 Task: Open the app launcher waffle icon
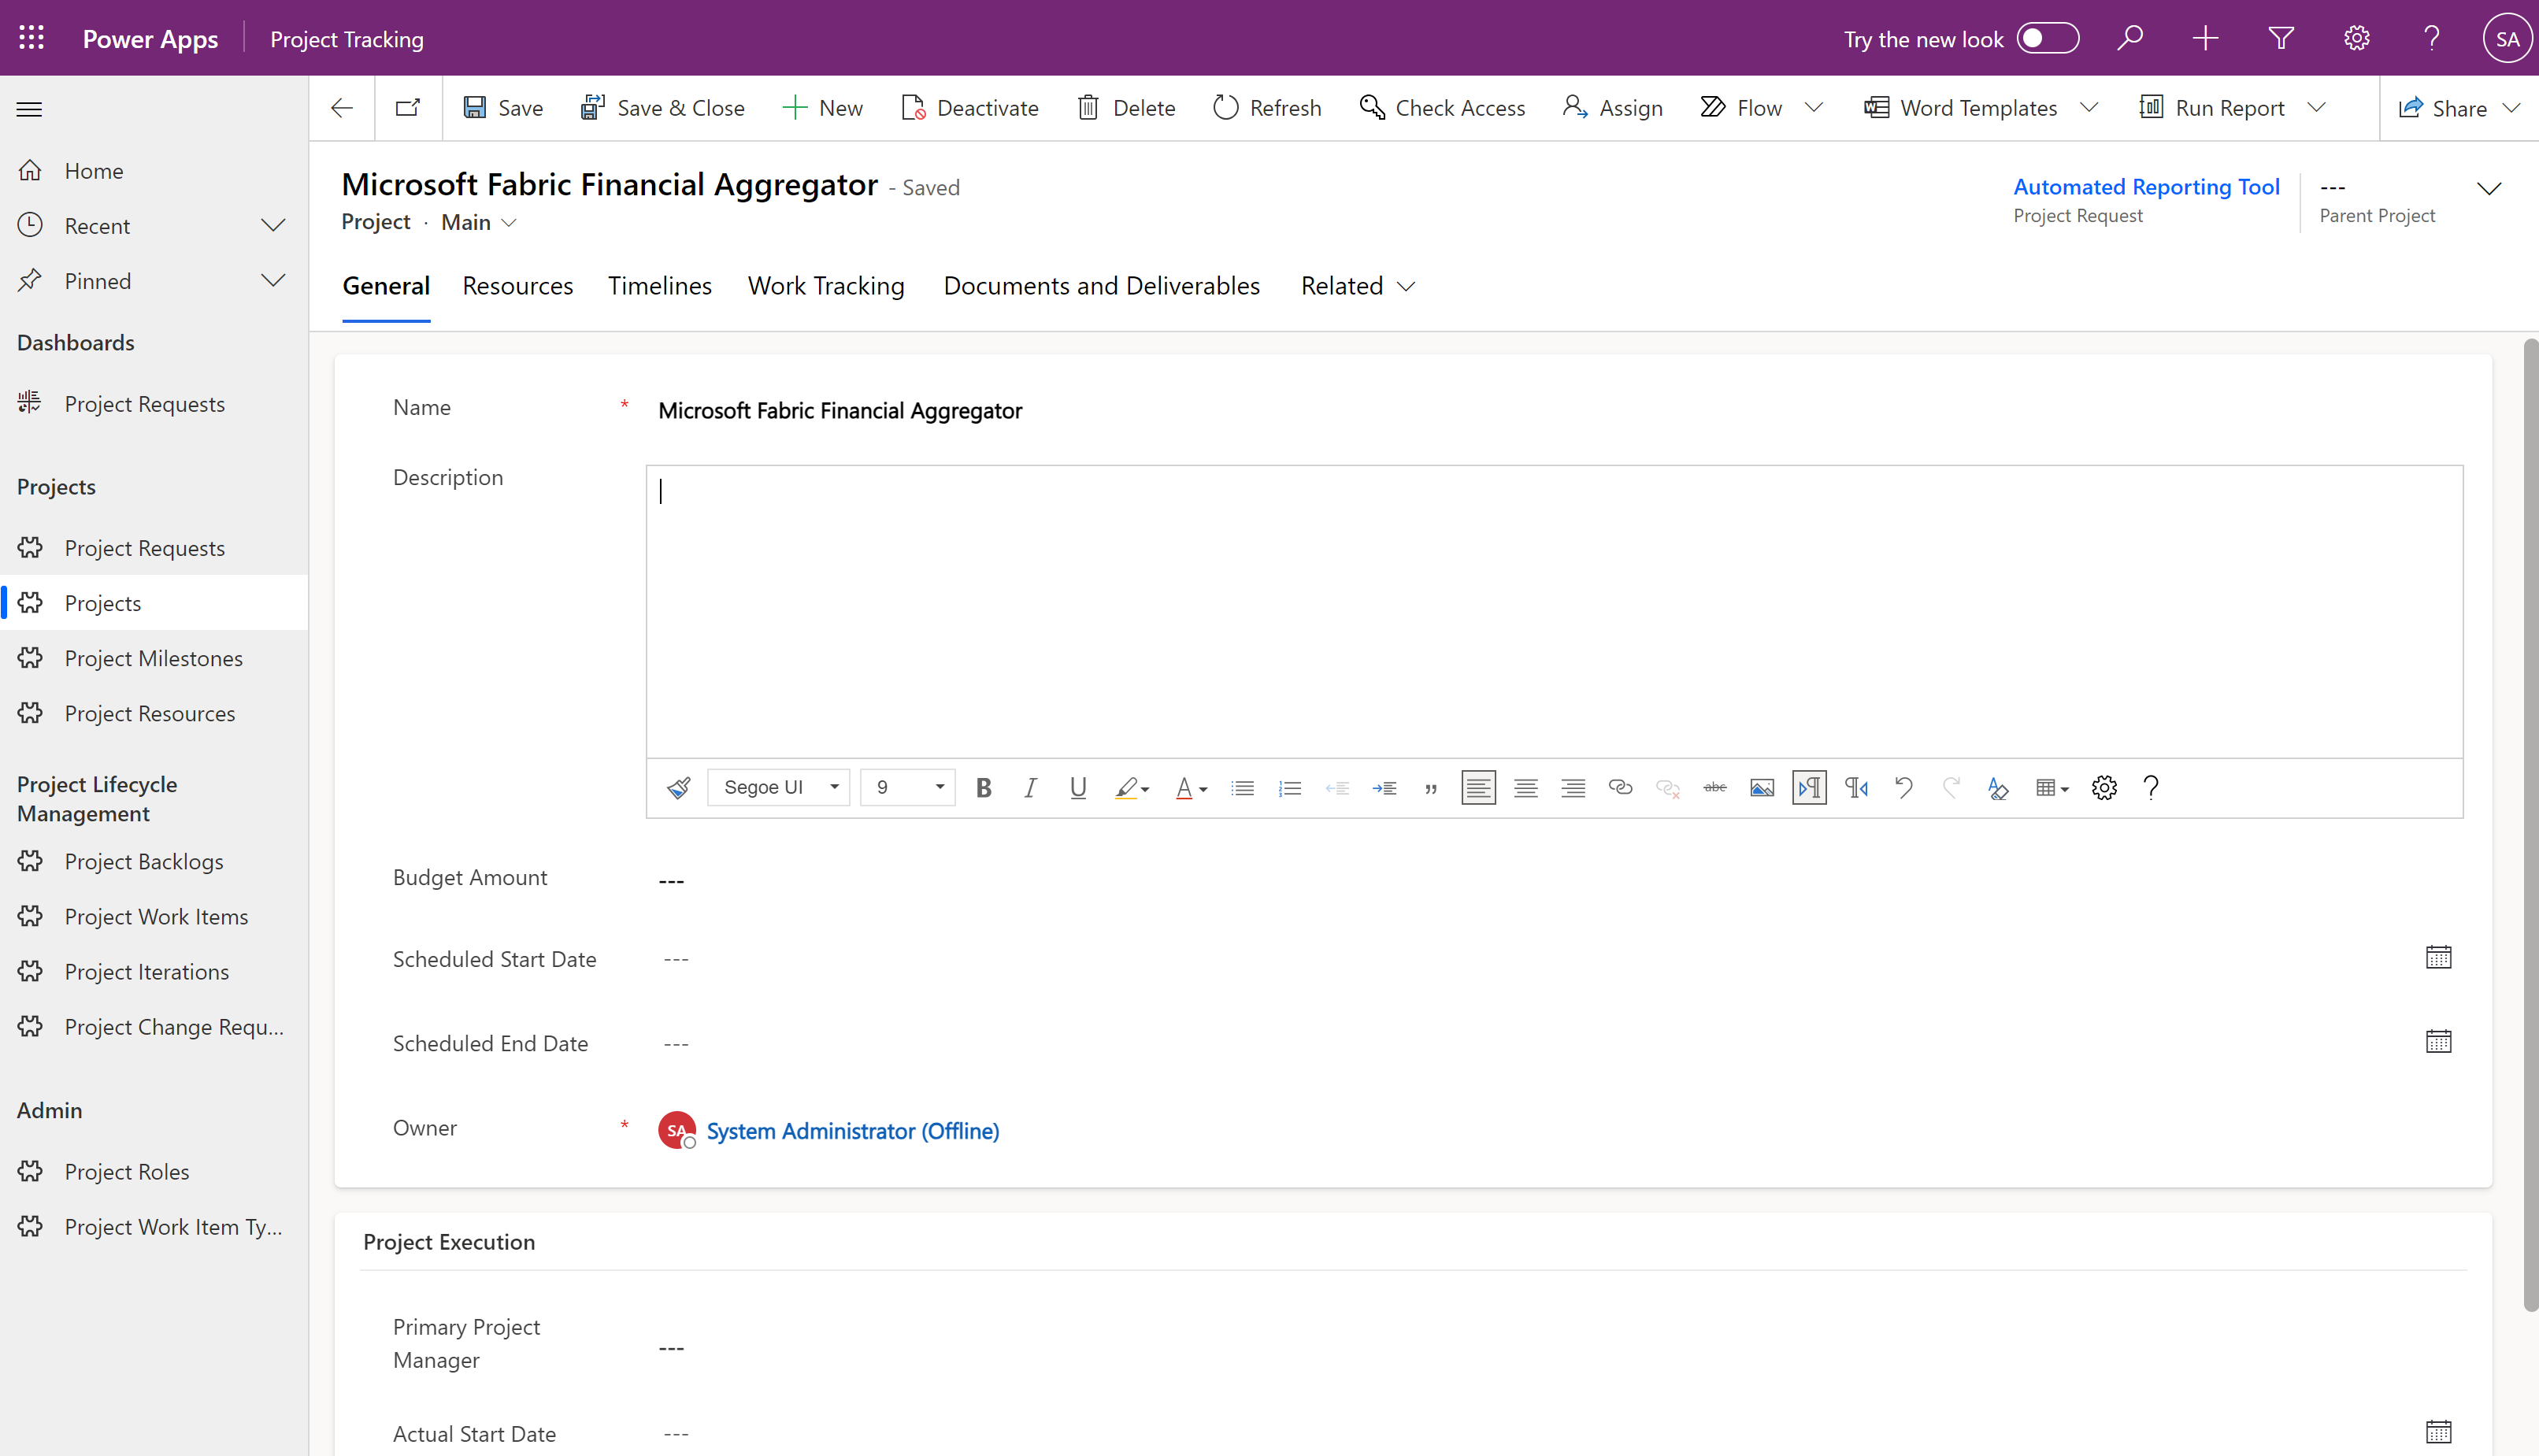[x=32, y=38]
